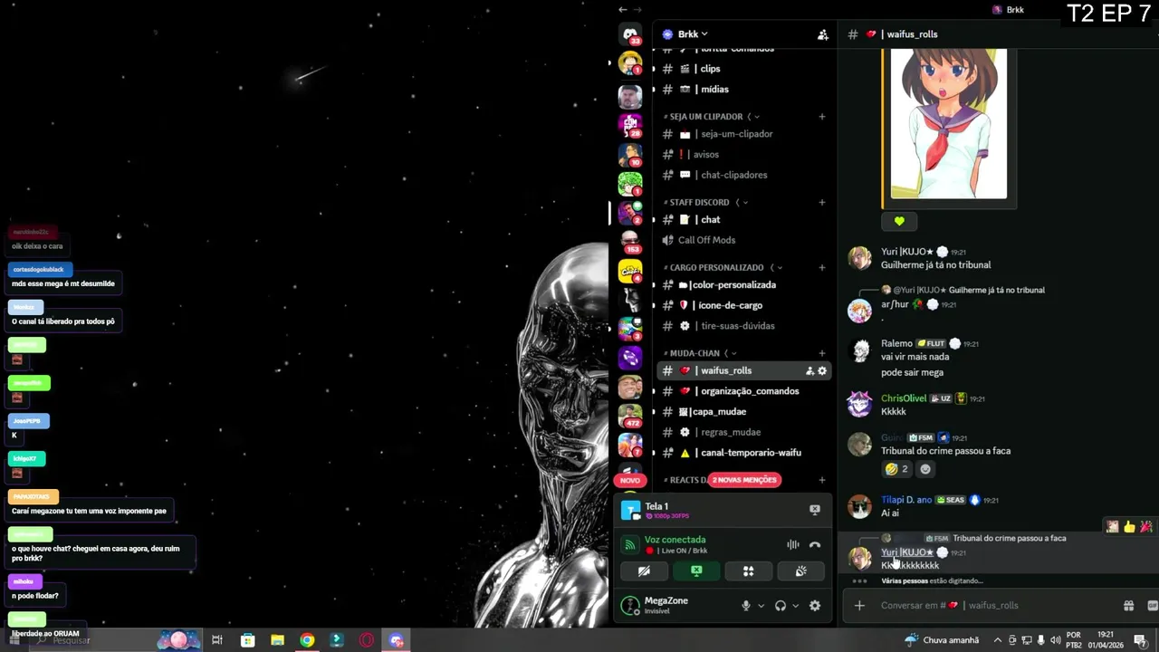Open the organização_comandos channel
1159x652 pixels.
point(744,391)
